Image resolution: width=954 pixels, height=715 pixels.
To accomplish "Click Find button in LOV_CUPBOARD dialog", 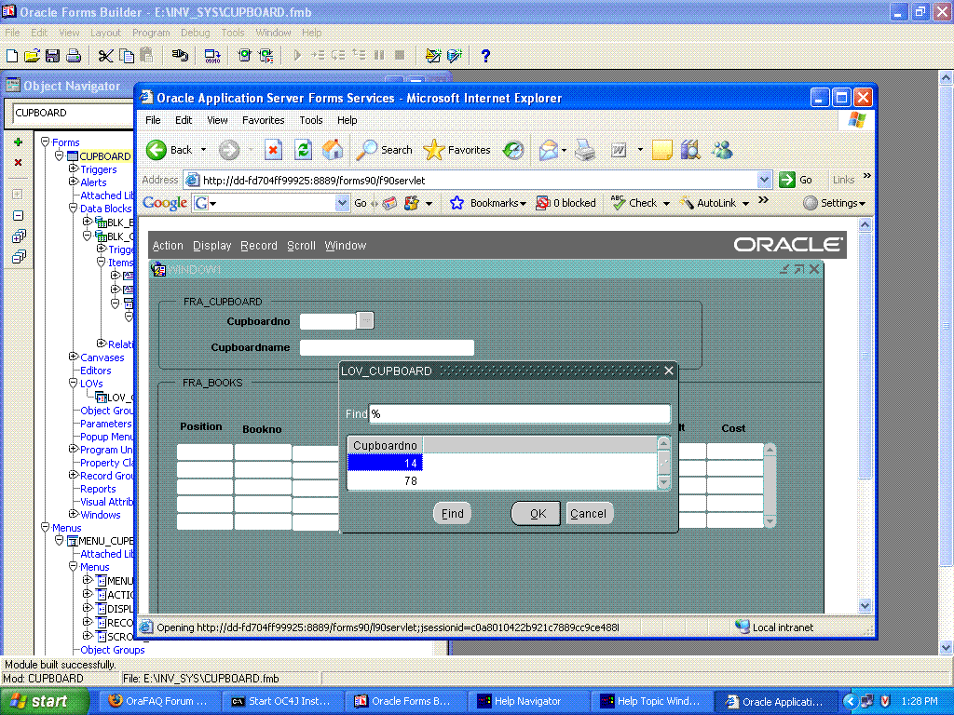I will click(452, 514).
